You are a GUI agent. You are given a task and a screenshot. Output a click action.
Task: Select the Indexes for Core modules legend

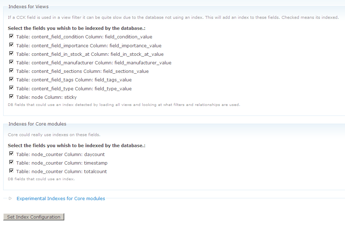pos(37,124)
